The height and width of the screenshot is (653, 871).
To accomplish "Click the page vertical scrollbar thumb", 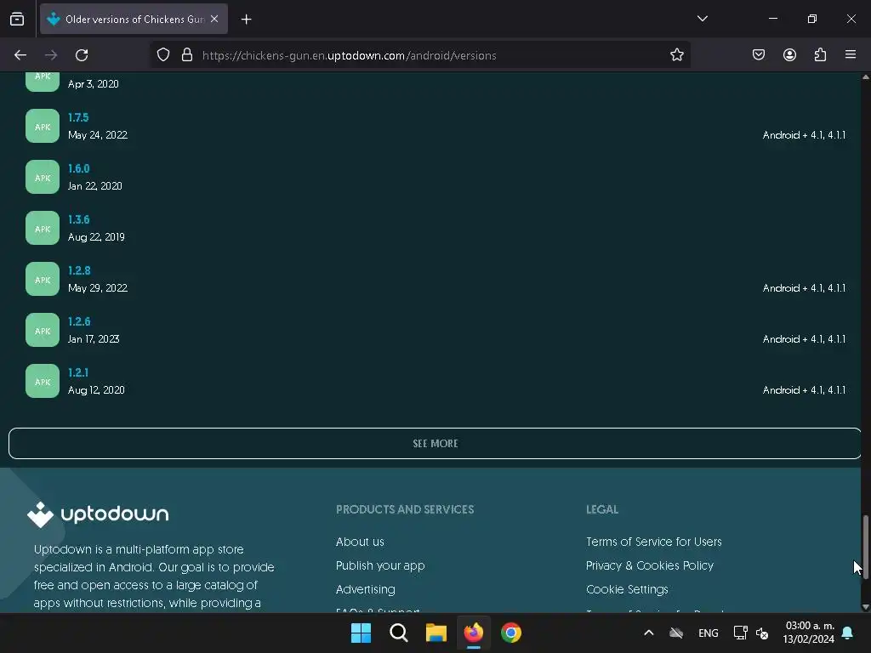I will point(865,547).
